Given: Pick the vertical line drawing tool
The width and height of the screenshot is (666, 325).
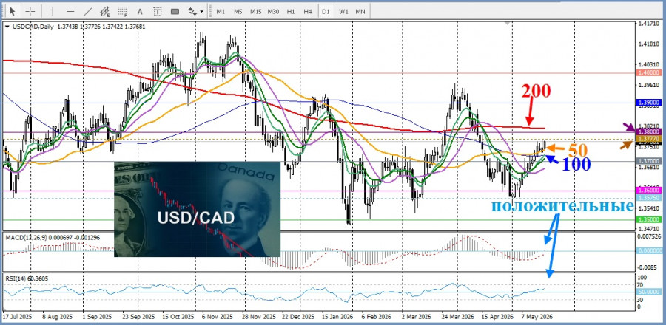Looking at the screenshot, I should (x=53, y=11).
